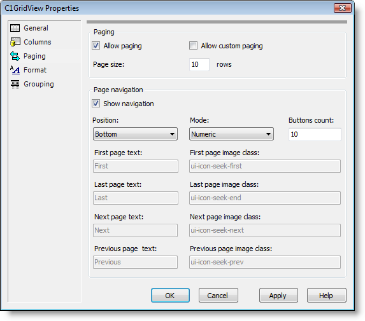Open the Position dropdown showing Bottom
The image size is (365, 321).
(x=135, y=134)
